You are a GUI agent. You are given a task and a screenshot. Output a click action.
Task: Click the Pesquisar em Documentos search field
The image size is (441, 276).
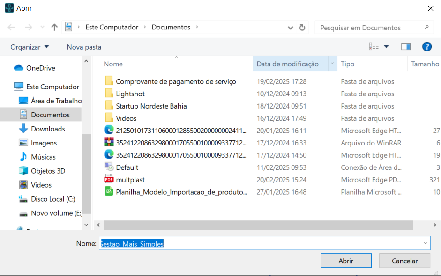370,28
